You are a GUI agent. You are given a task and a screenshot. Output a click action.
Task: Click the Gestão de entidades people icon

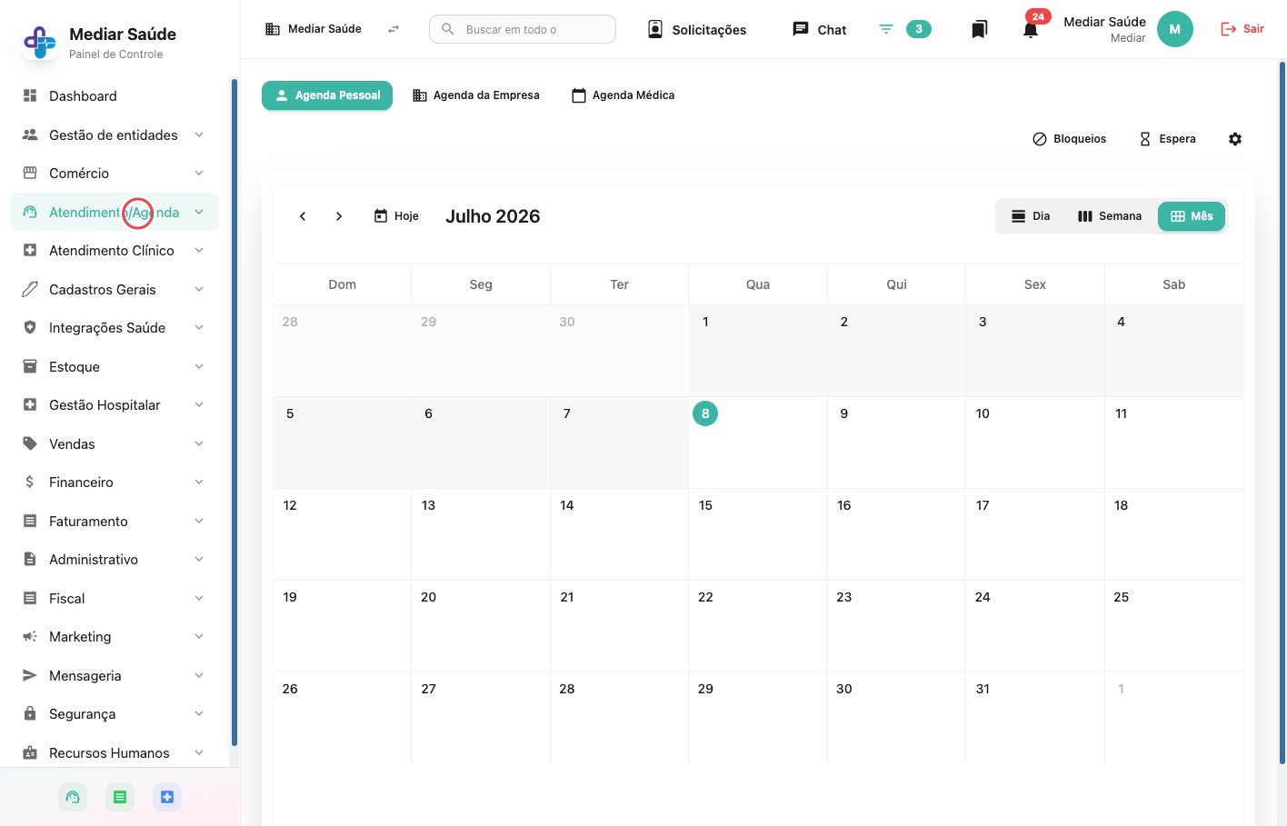coord(30,134)
